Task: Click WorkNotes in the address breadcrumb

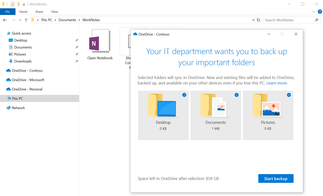Action: [91, 20]
